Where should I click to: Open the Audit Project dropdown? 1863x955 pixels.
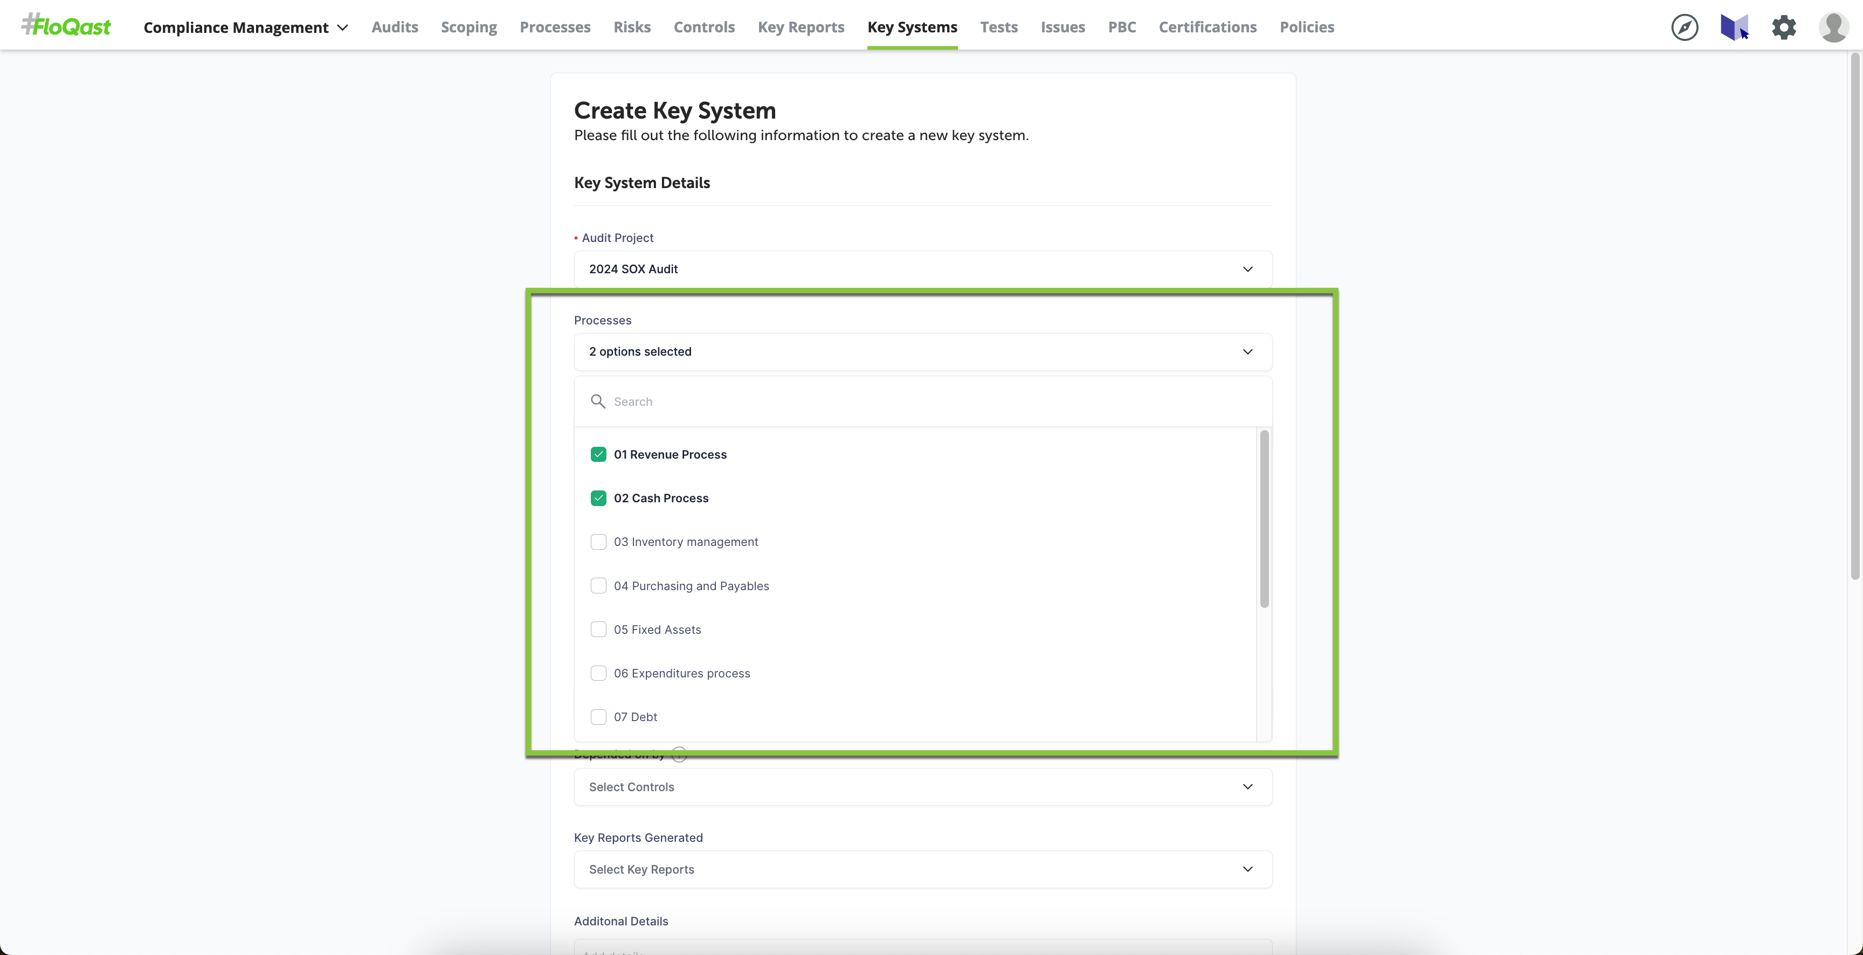[923, 269]
